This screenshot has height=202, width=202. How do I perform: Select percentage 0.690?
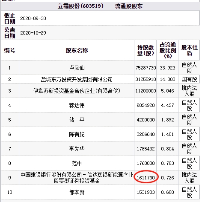click(167, 192)
